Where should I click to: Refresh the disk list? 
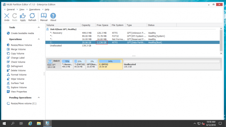click(32, 16)
